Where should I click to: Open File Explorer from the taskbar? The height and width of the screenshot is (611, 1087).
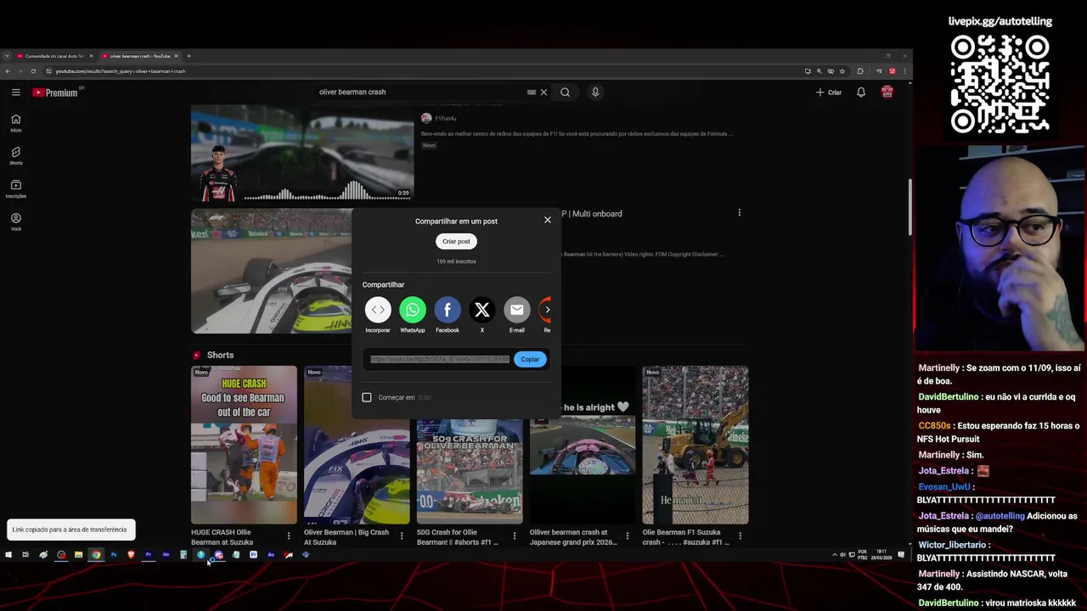[78, 555]
